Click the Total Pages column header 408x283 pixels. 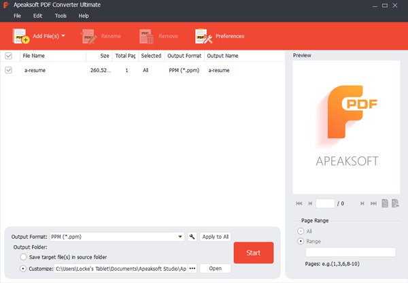tap(125, 56)
